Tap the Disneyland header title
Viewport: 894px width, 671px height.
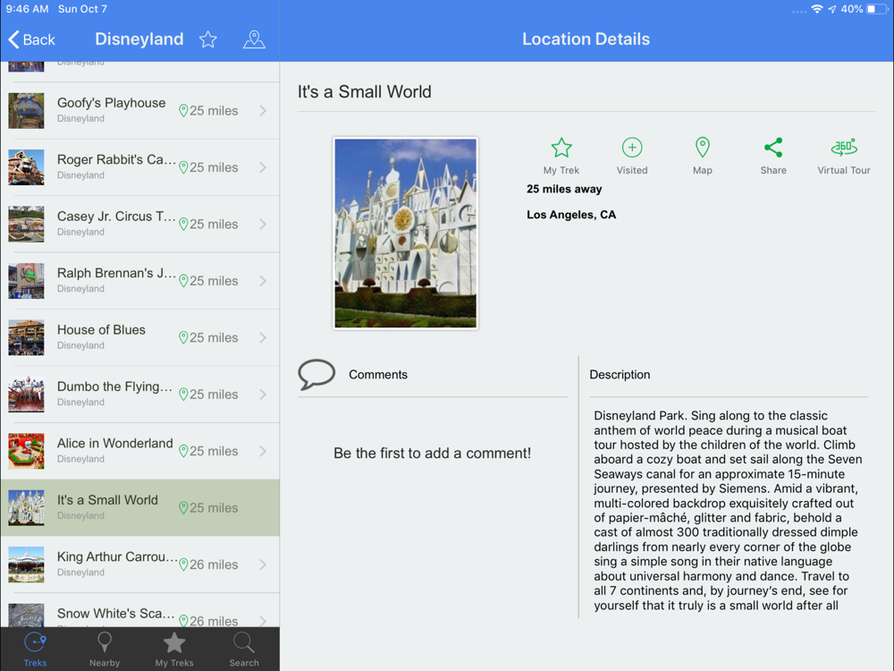[139, 38]
